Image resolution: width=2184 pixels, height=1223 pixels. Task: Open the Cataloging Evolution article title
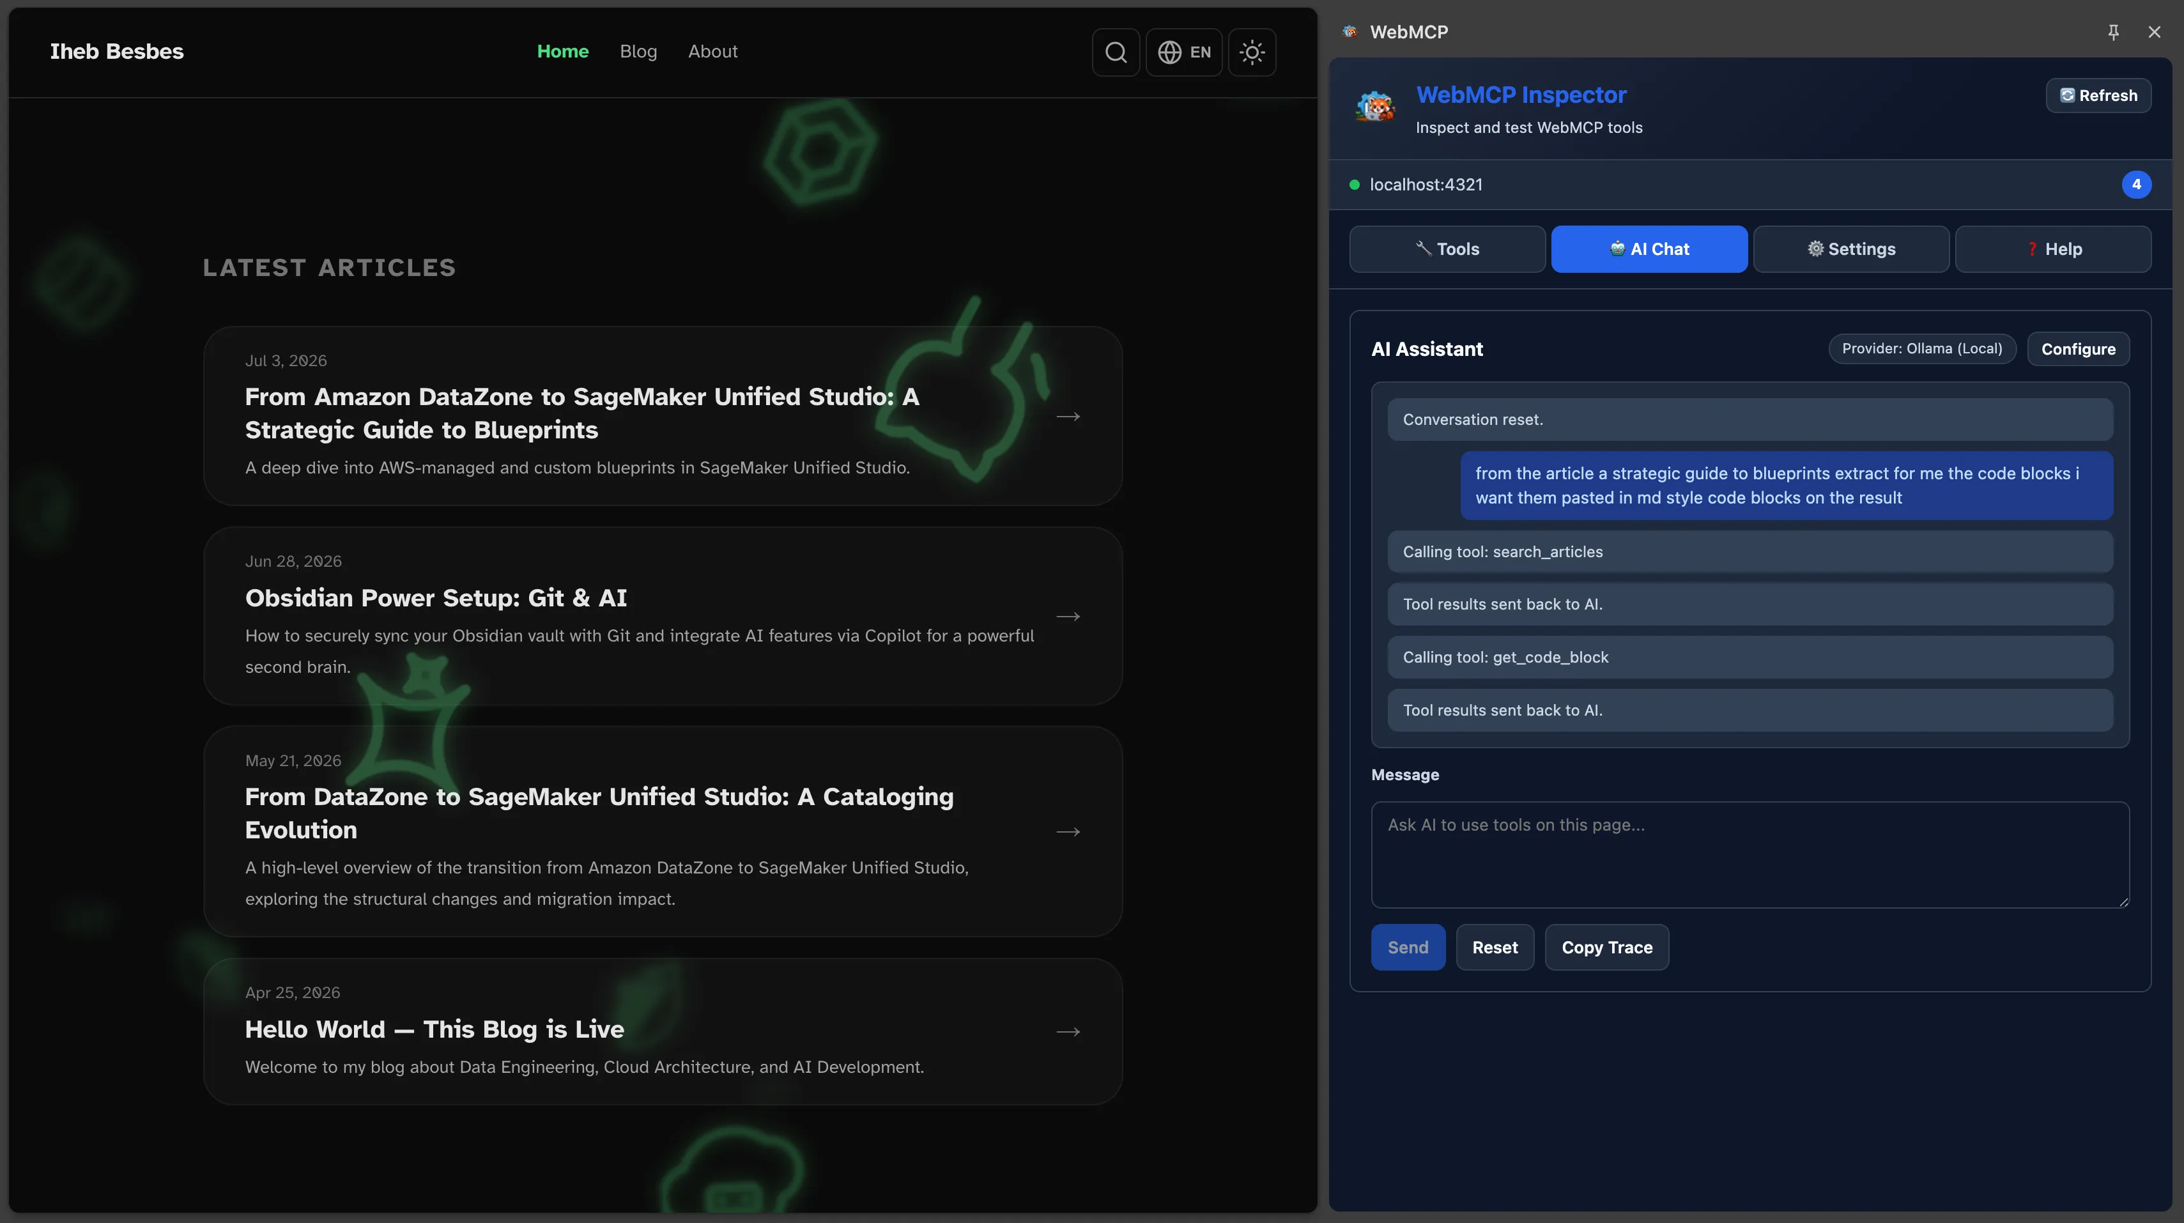(x=599, y=813)
